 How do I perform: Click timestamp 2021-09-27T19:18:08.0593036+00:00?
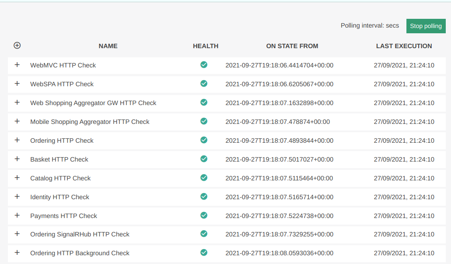(x=279, y=253)
